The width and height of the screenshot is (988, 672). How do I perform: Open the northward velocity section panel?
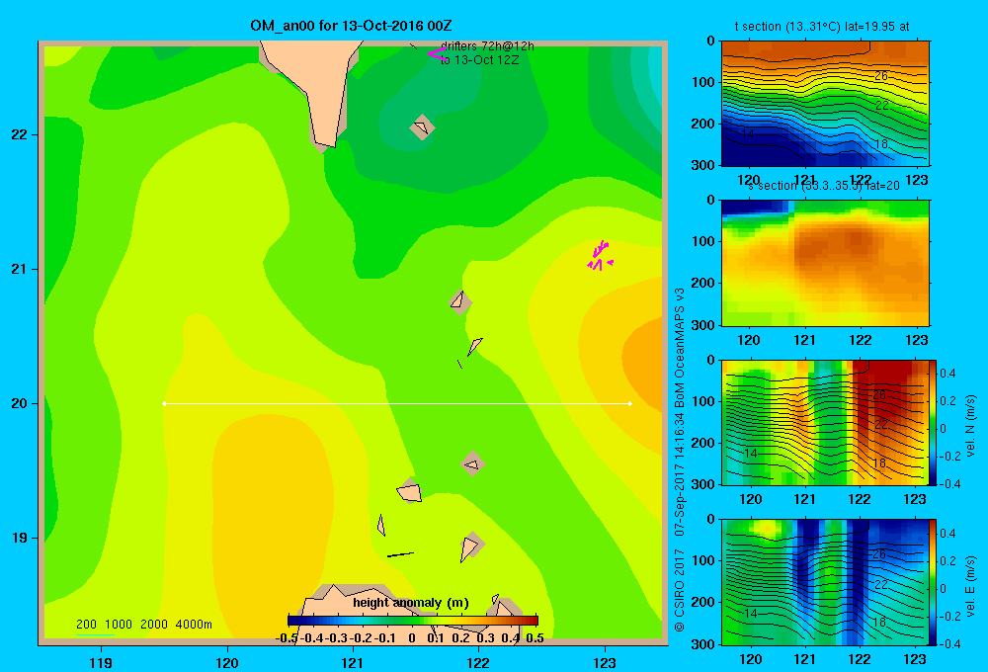(x=825, y=422)
